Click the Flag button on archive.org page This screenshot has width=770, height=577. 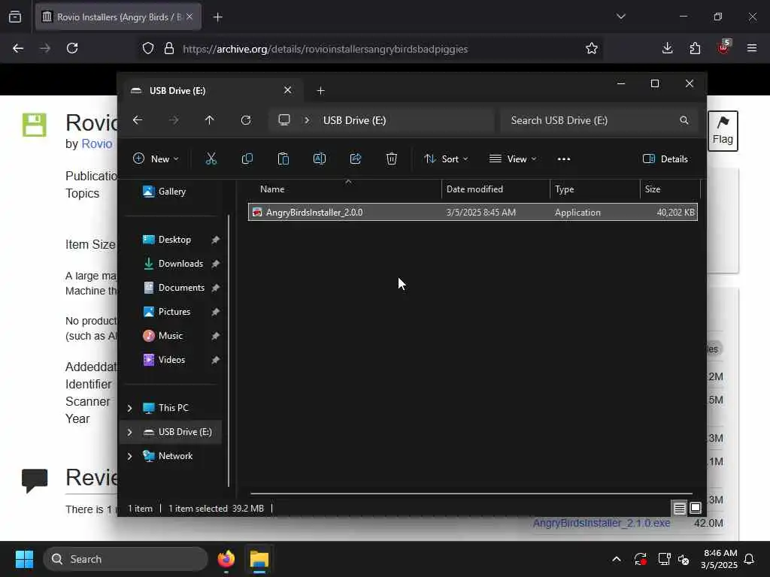click(x=723, y=131)
